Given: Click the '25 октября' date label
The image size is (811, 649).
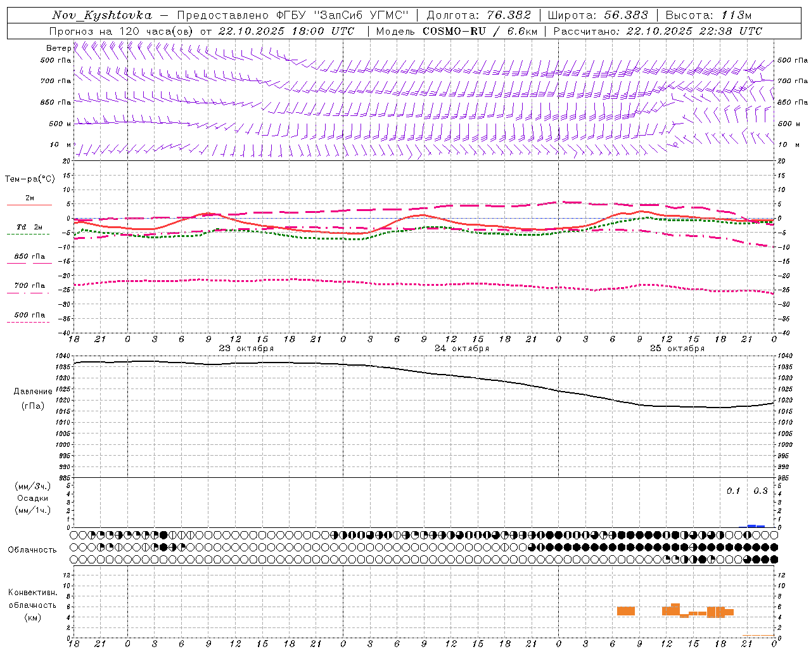Looking at the screenshot, I should (677, 349).
